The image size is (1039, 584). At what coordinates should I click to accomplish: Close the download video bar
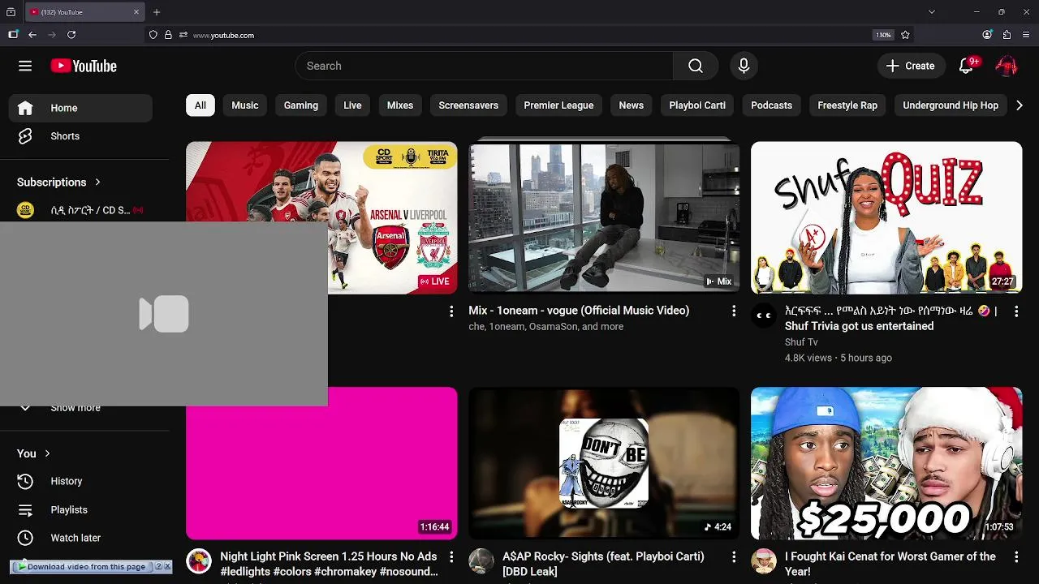(168, 567)
